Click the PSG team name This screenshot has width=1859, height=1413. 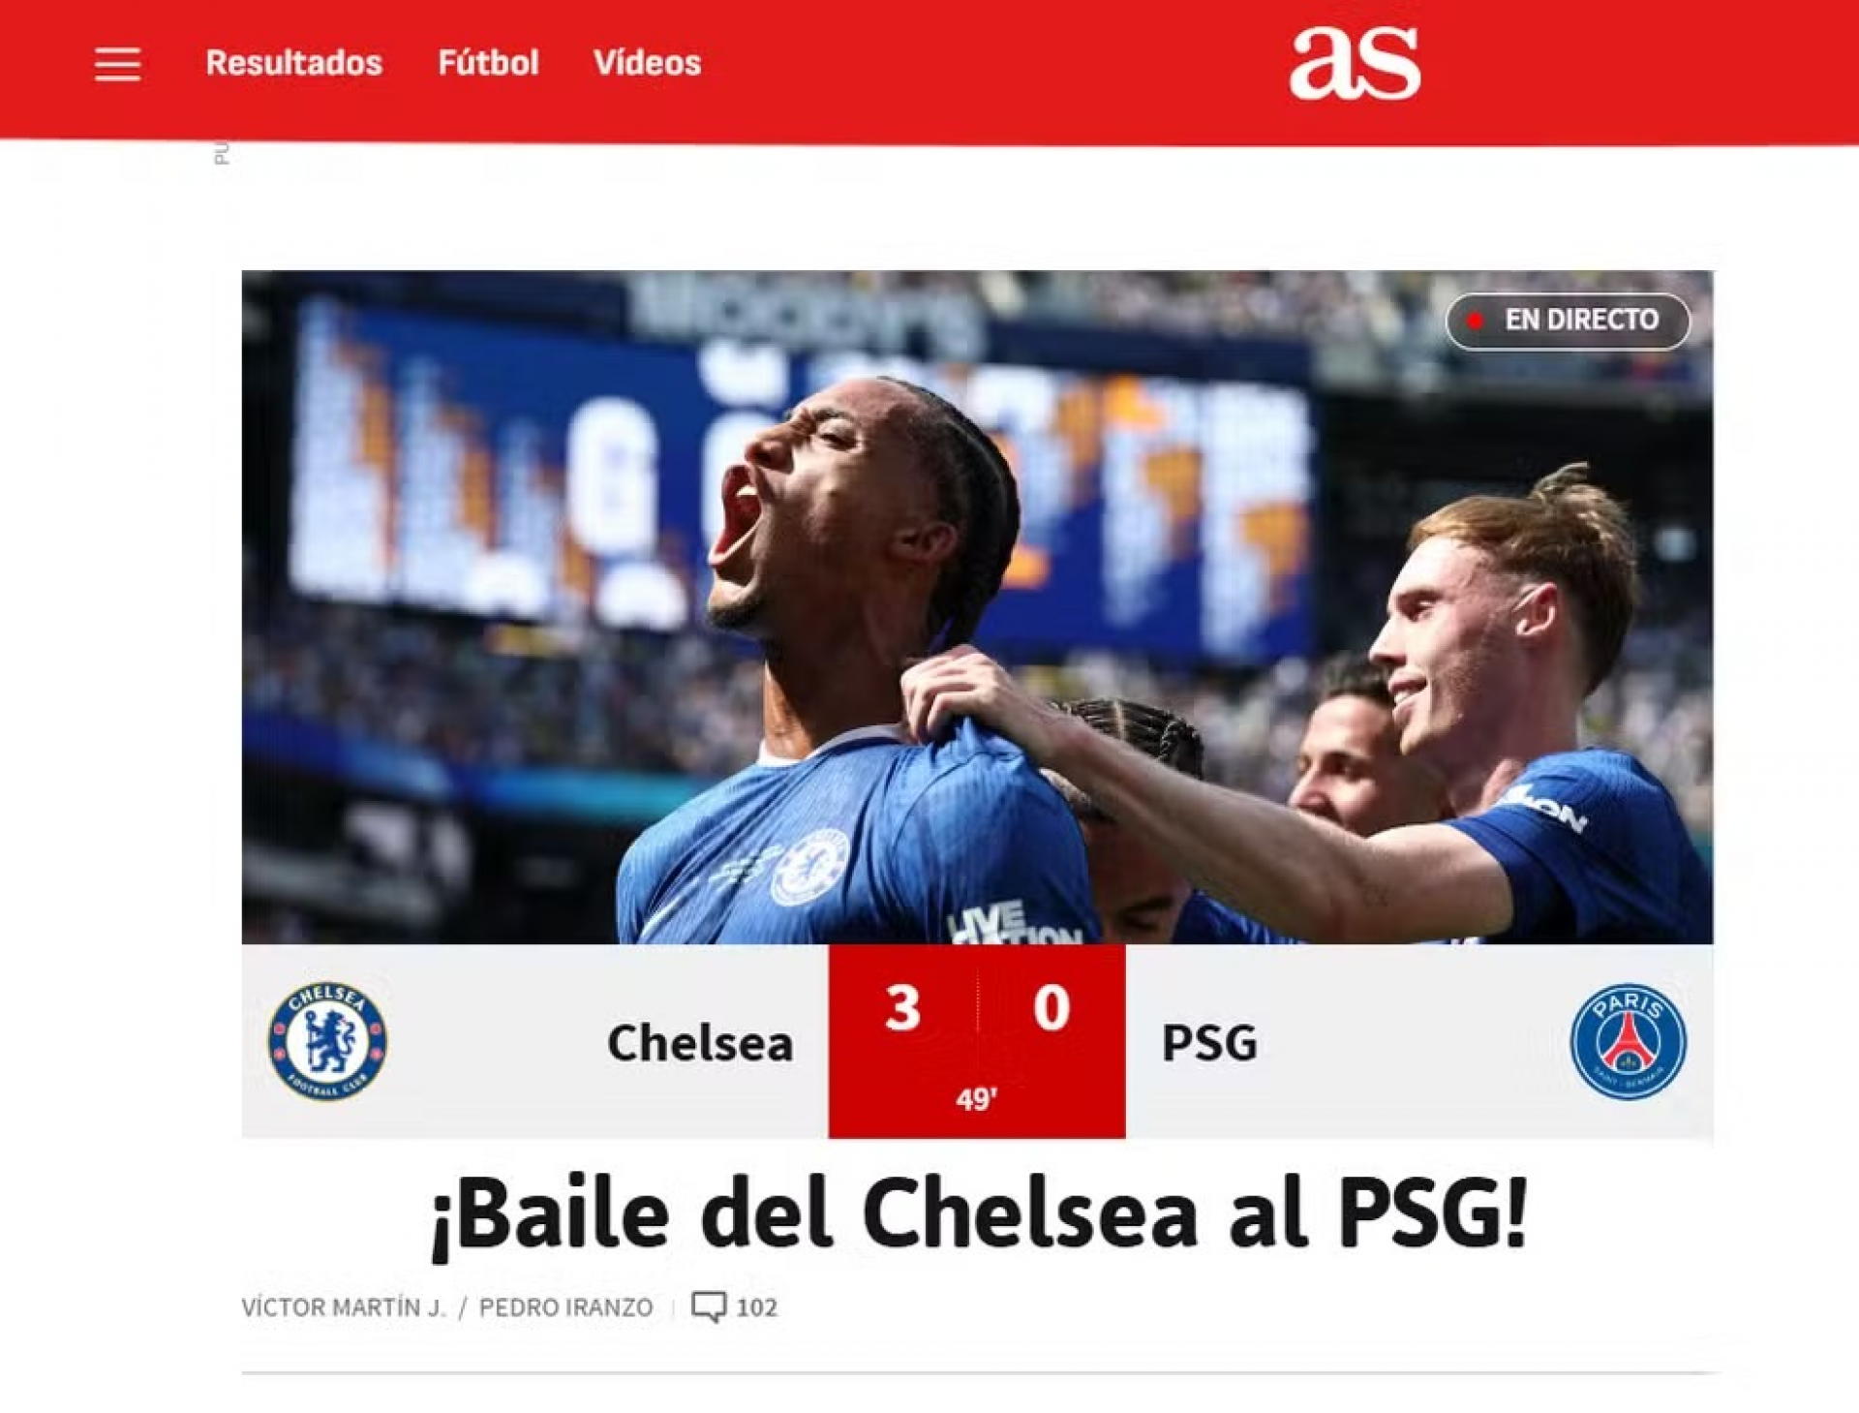(x=1209, y=1043)
